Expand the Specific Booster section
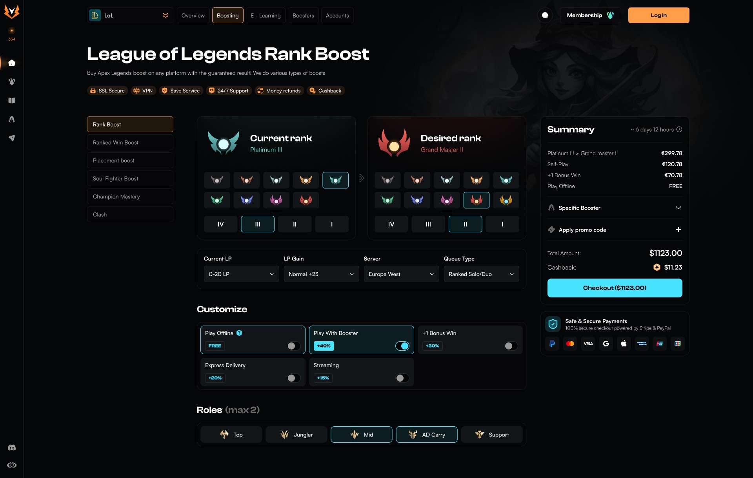The height and width of the screenshot is (478, 753). point(615,208)
